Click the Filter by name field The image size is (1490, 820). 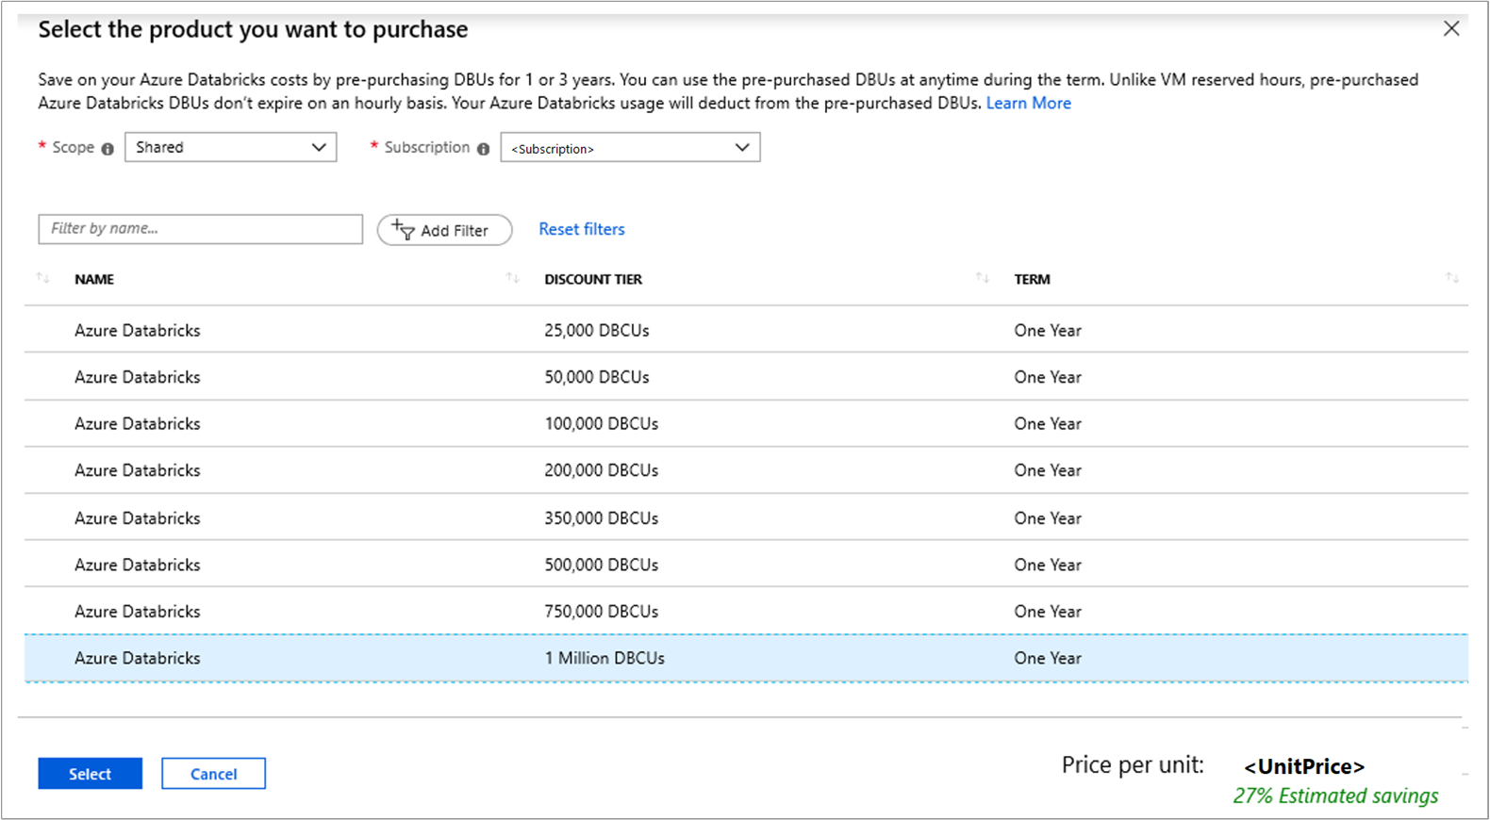pos(200,229)
